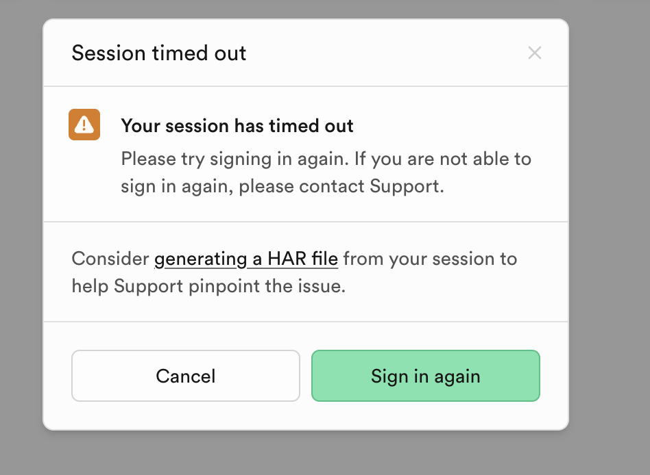Click the green Sign in again button
Image resolution: width=650 pixels, height=475 pixels.
[x=425, y=376]
